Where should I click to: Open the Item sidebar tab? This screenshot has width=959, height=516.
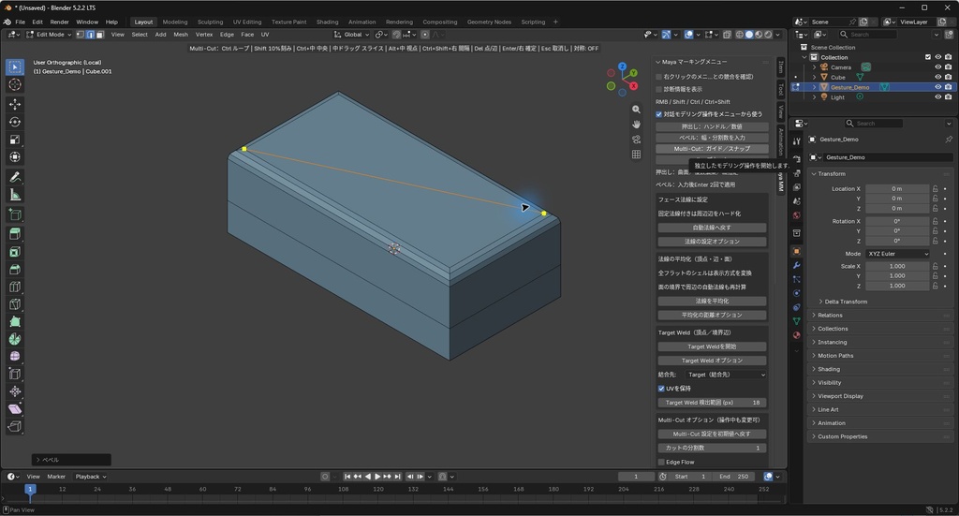click(781, 66)
